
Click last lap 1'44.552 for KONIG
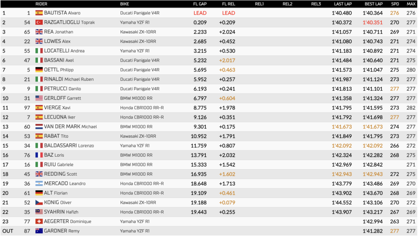(342, 203)
